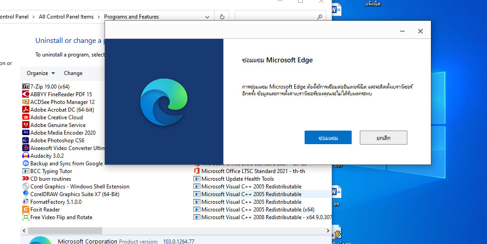Close the Microsoft Edge repair dialog
The width and height of the screenshot is (487, 244).
(x=420, y=31)
